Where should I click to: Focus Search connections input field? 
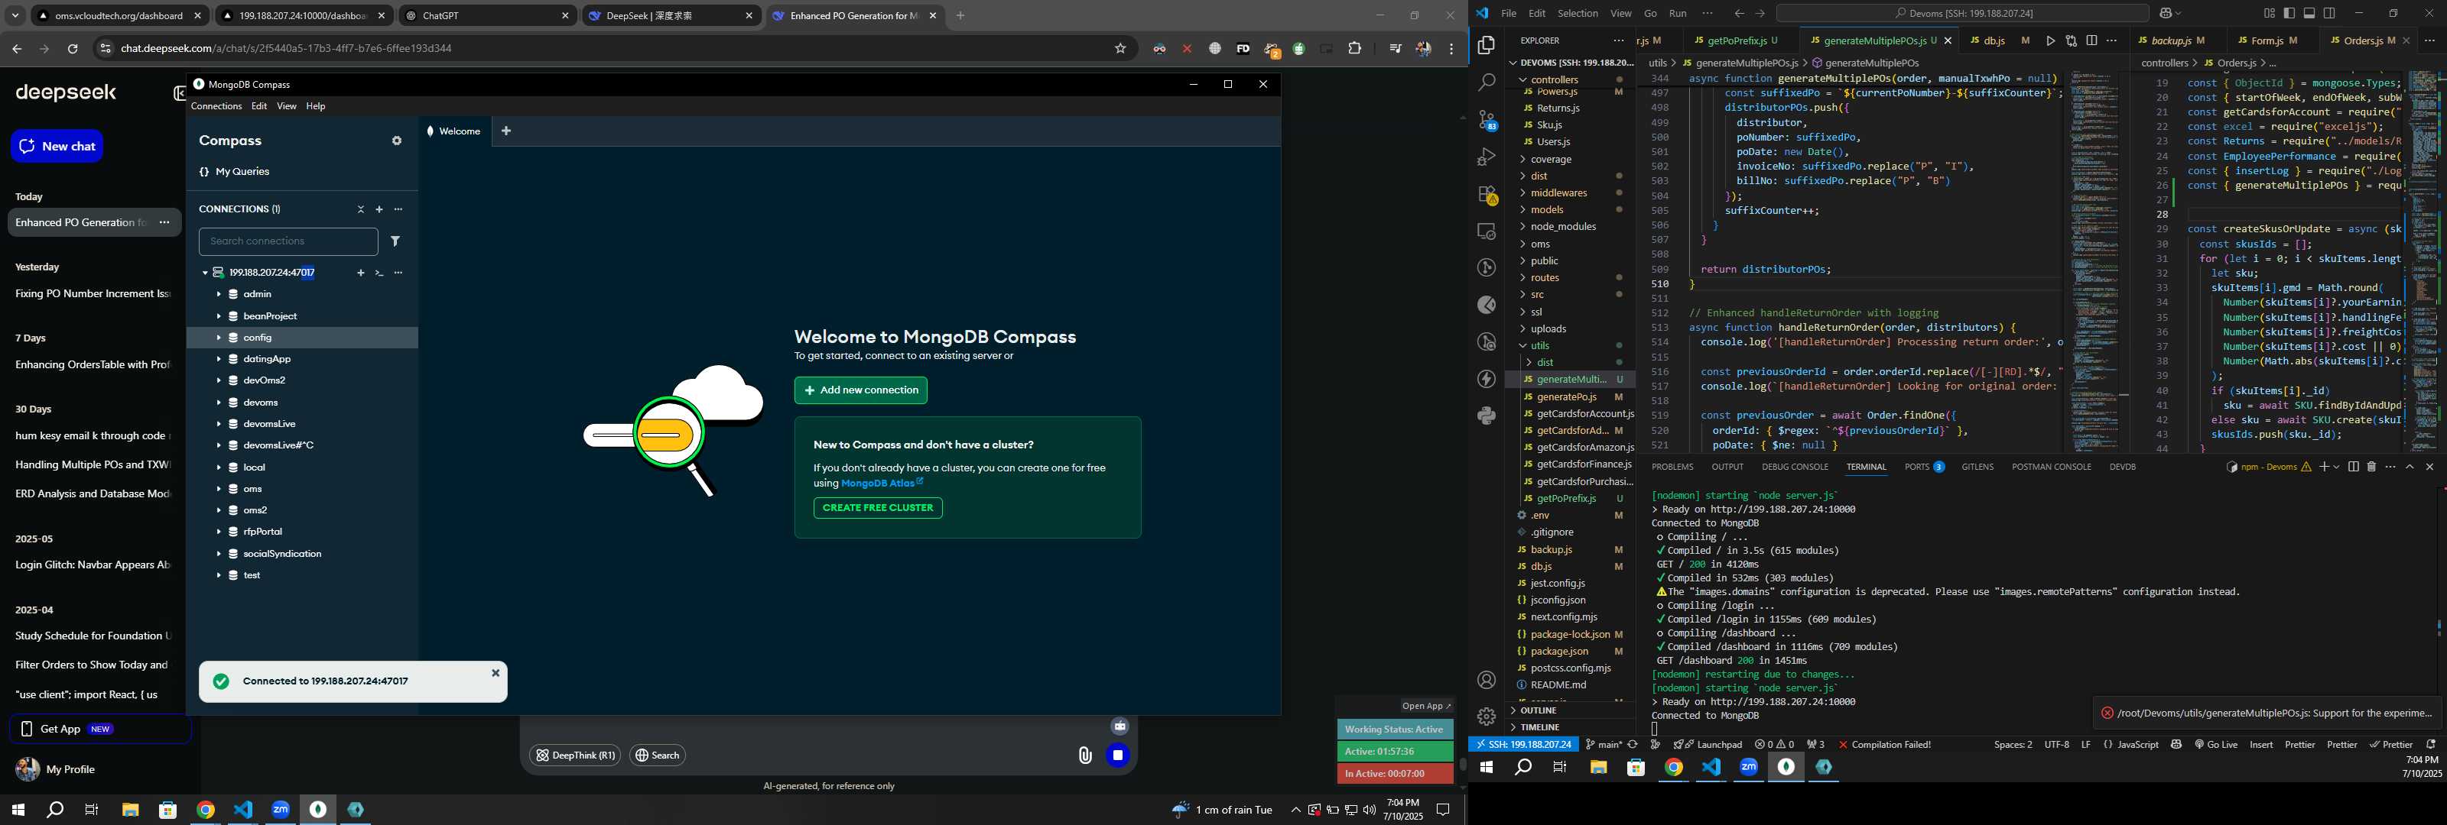(288, 241)
